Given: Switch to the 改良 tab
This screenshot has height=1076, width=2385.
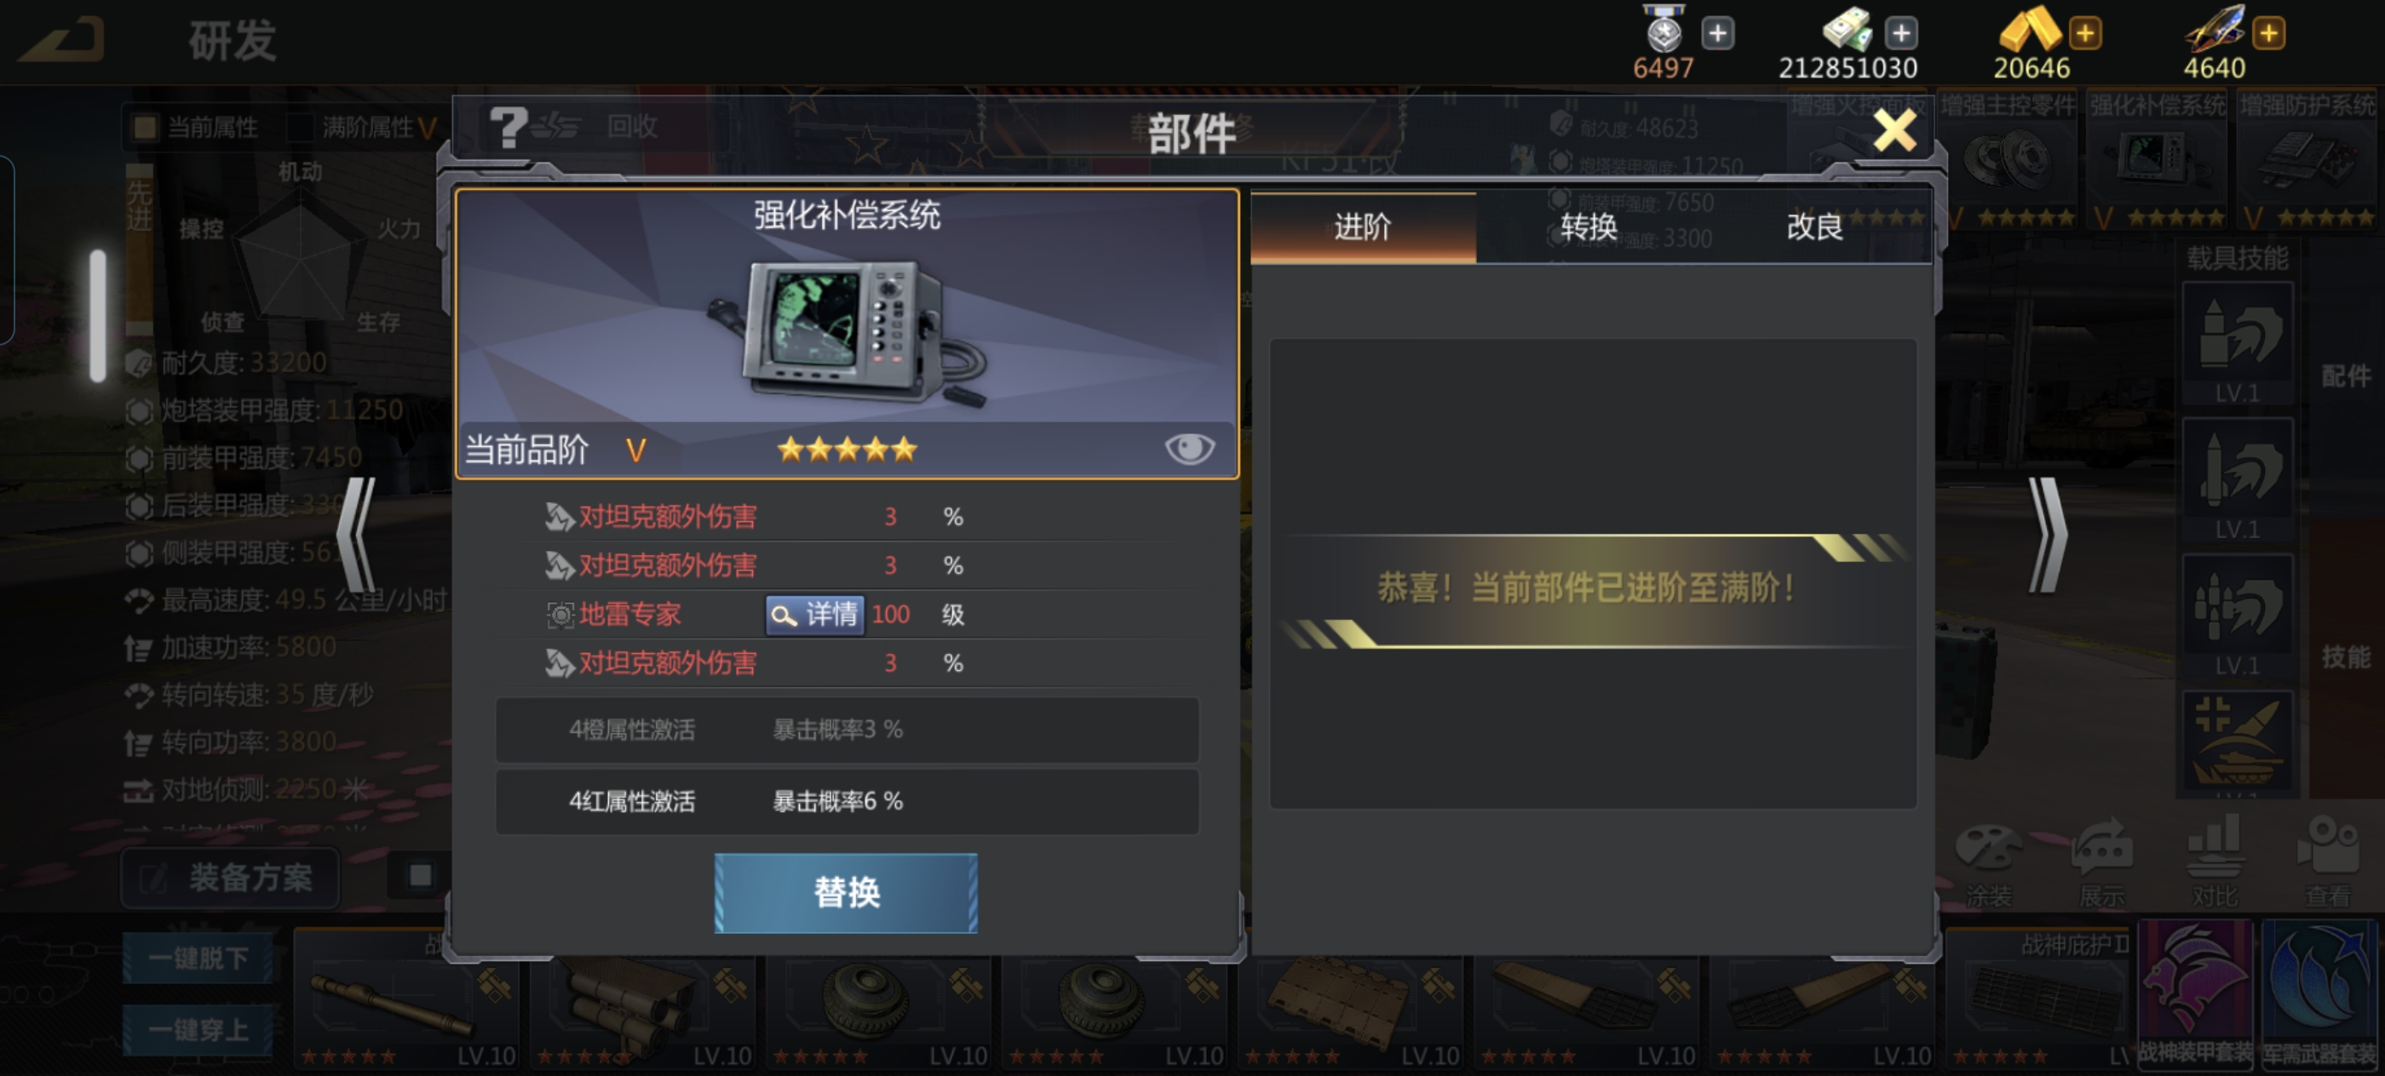Looking at the screenshot, I should pos(1814,226).
